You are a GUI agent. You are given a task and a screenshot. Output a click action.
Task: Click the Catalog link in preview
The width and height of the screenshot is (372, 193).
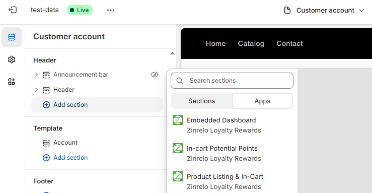251,43
